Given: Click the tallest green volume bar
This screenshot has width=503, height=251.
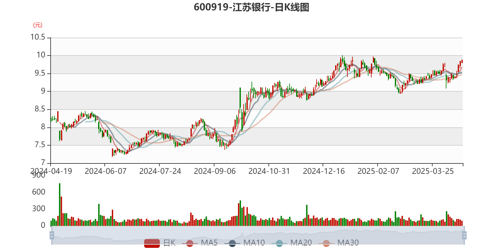Looking at the screenshot, I should click(60, 205).
